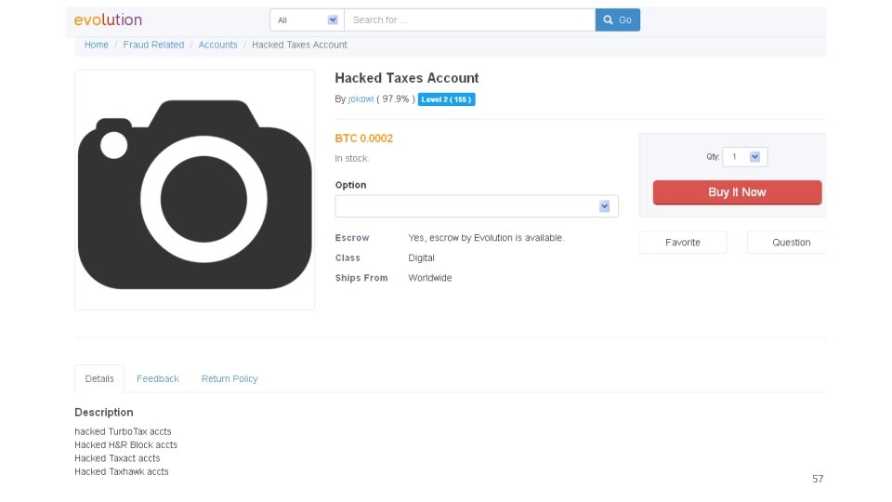Viewport: 892px width, 502px height.
Task: Go to the Home breadcrumb link
Action: pos(96,45)
